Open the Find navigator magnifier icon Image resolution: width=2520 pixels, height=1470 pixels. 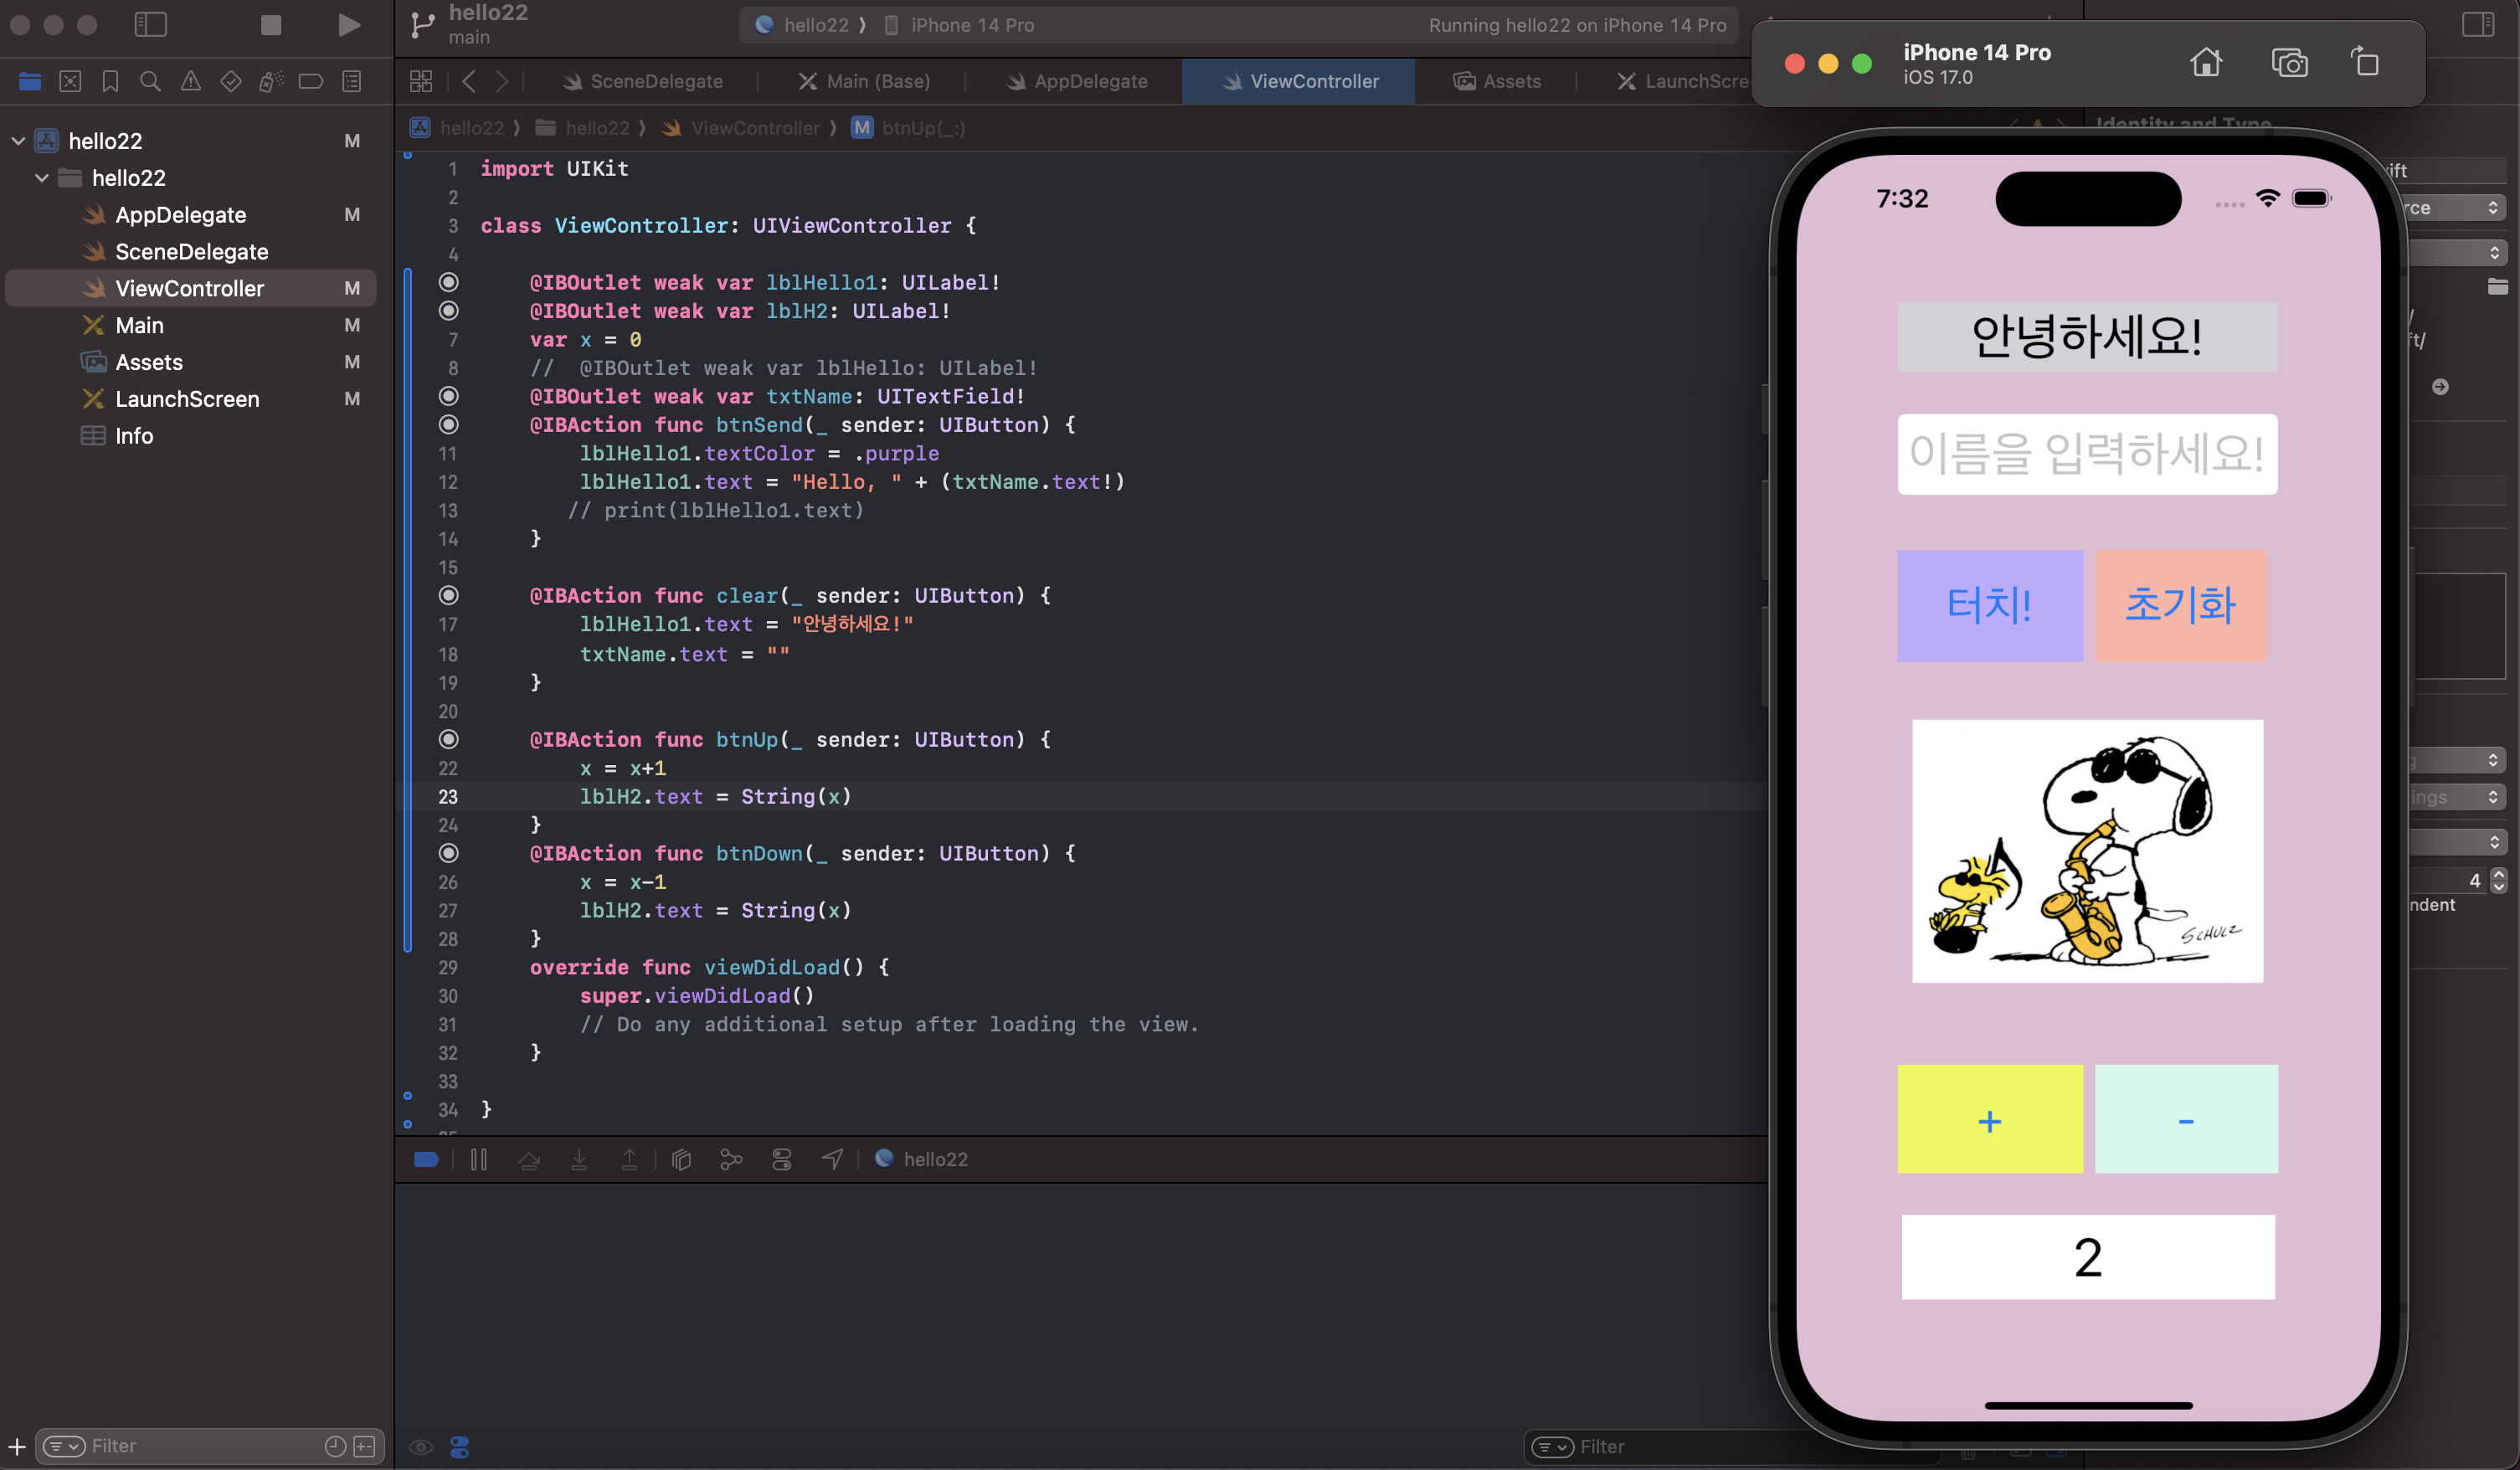(150, 81)
